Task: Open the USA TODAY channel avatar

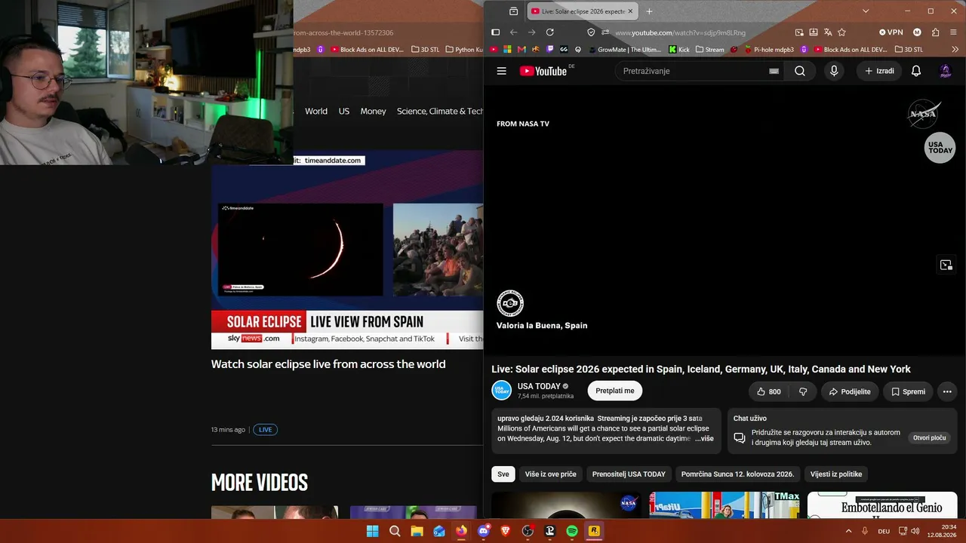Action: 502,391
